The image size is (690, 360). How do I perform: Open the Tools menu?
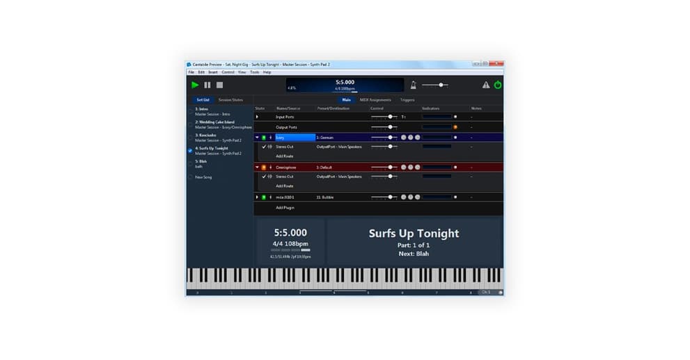tap(255, 72)
